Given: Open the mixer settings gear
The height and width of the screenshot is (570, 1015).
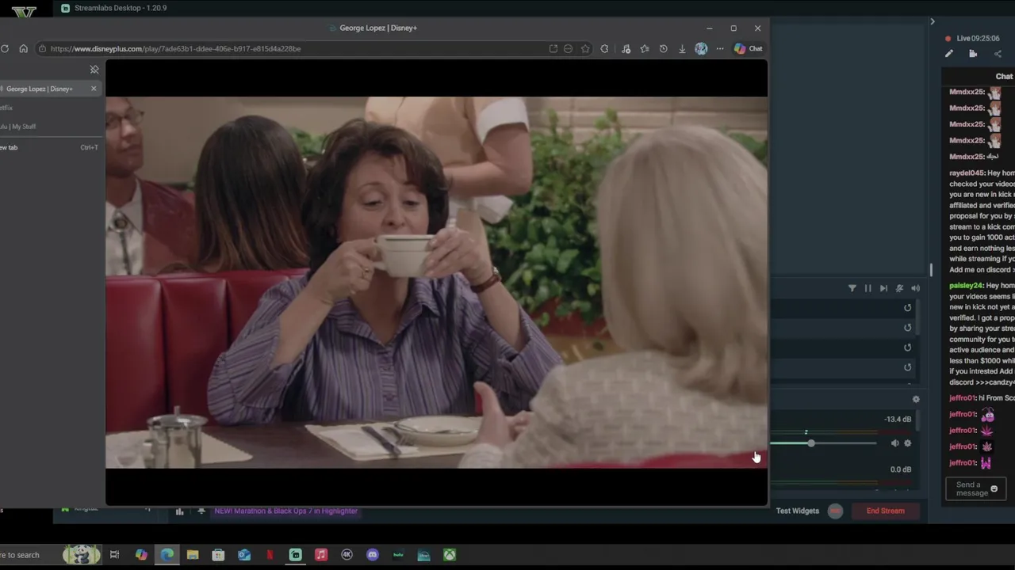Looking at the screenshot, I should [916, 399].
